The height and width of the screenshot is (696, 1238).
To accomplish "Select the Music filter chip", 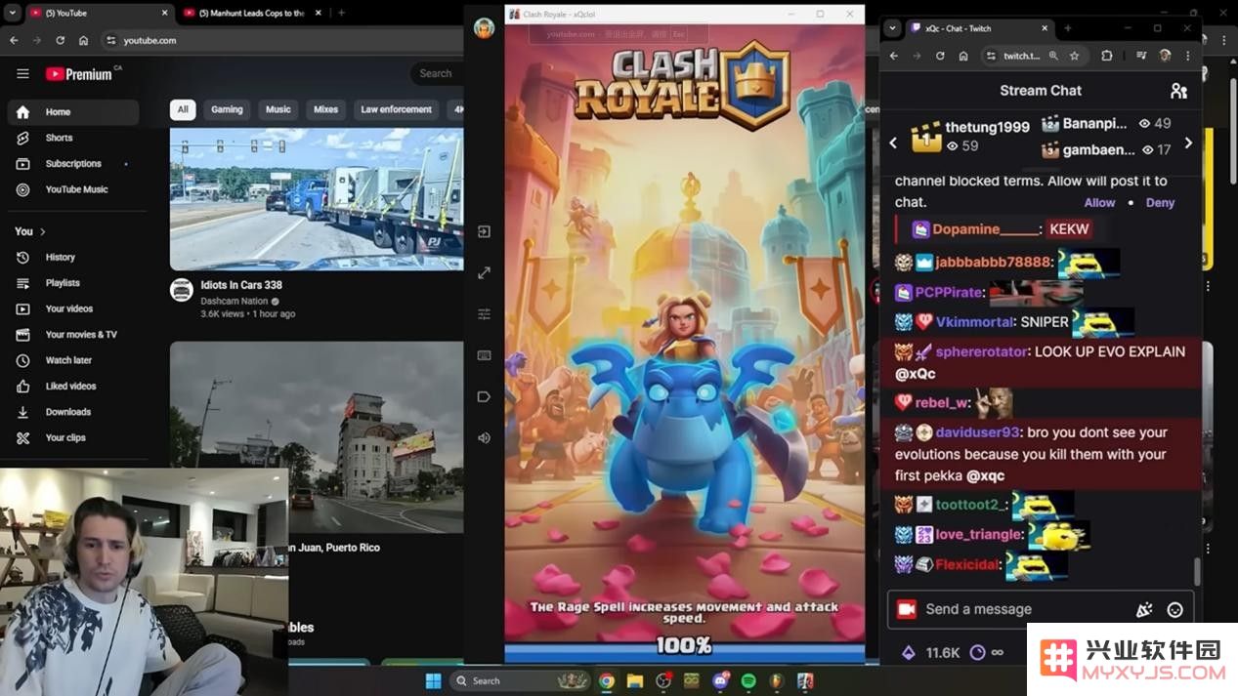I will click(x=278, y=109).
